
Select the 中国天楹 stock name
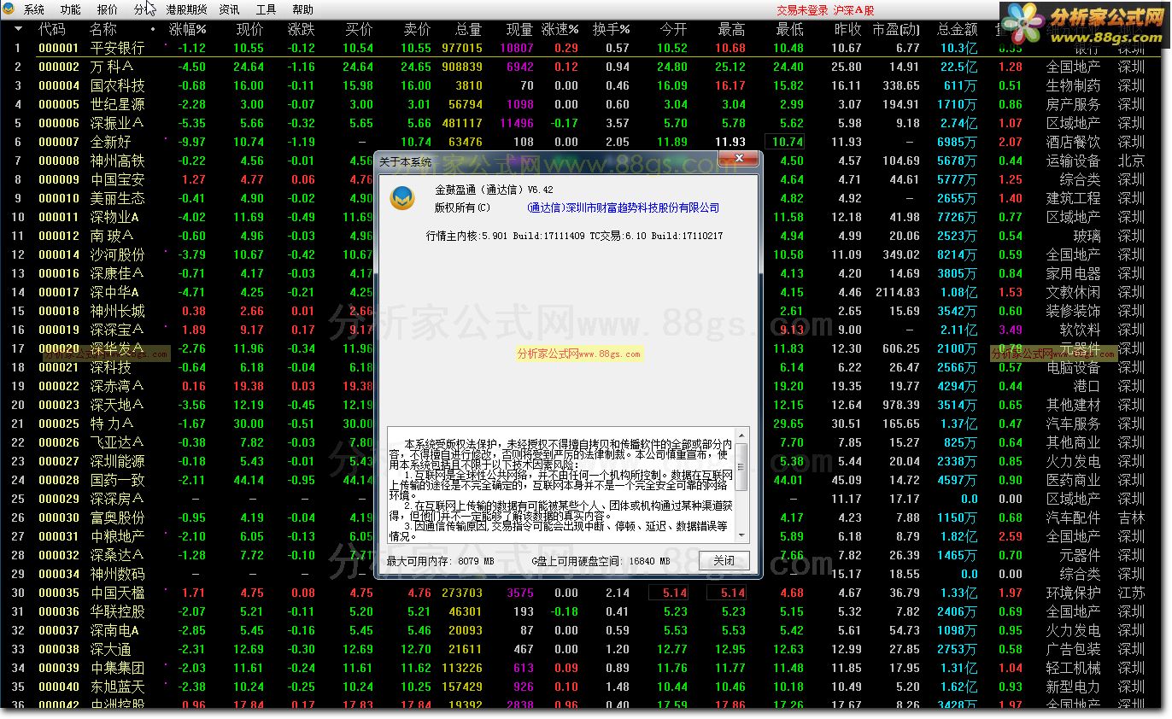click(x=118, y=593)
